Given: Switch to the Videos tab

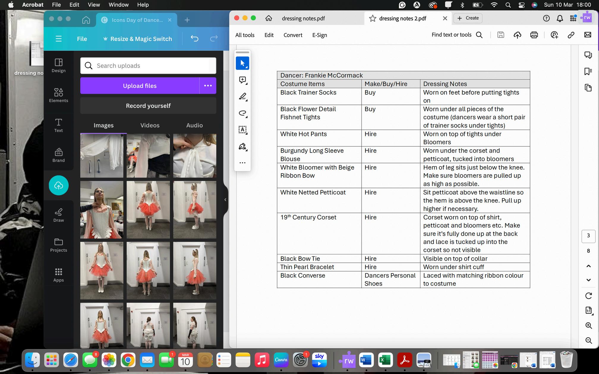Looking at the screenshot, I should 150,125.
